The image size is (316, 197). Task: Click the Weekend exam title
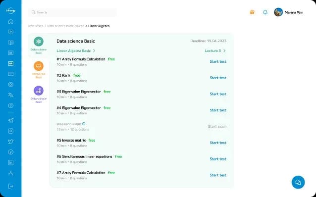(69, 124)
